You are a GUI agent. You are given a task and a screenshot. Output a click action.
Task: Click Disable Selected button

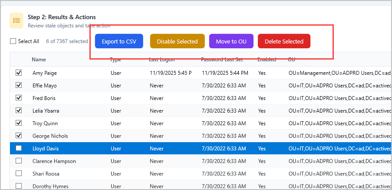tap(177, 41)
